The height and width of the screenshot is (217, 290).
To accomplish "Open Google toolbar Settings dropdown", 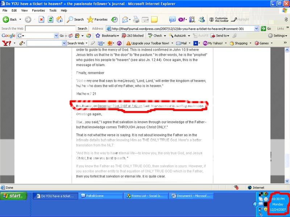I will point(278,36).
